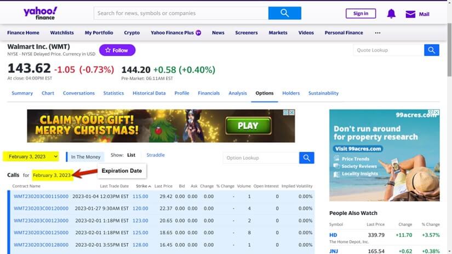The width and height of the screenshot is (452, 254).
Task: Open the Historical Data tab
Action: point(149,93)
